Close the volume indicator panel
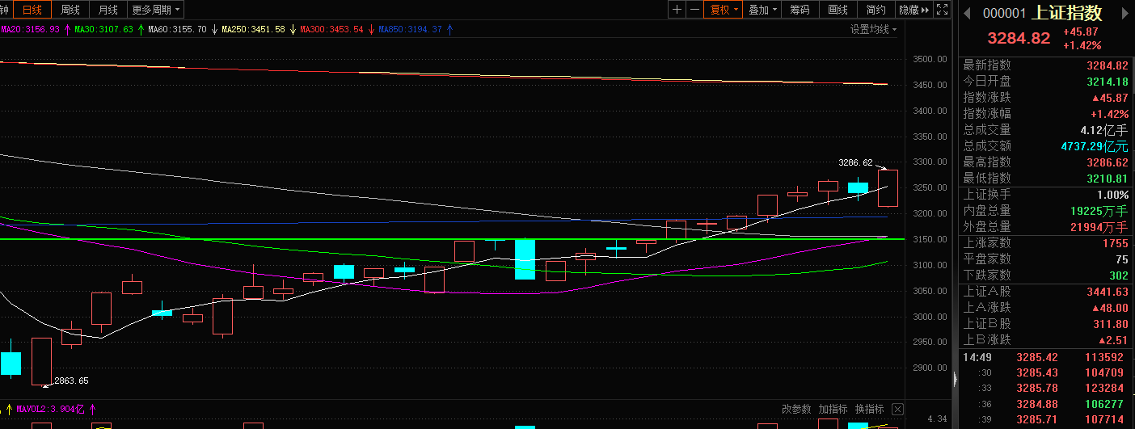The width and height of the screenshot is (1135, 429). point(897,409)
